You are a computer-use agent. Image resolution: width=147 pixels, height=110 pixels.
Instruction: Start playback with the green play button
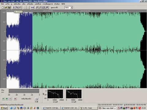[x=3, y=99]
